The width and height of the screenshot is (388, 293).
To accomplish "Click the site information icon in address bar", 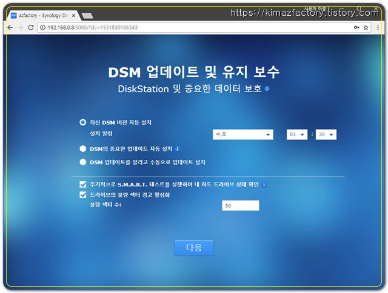I will [43, 27].
